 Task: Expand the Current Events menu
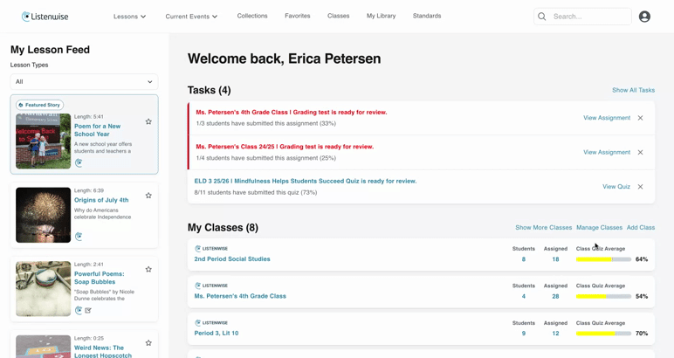192,17
